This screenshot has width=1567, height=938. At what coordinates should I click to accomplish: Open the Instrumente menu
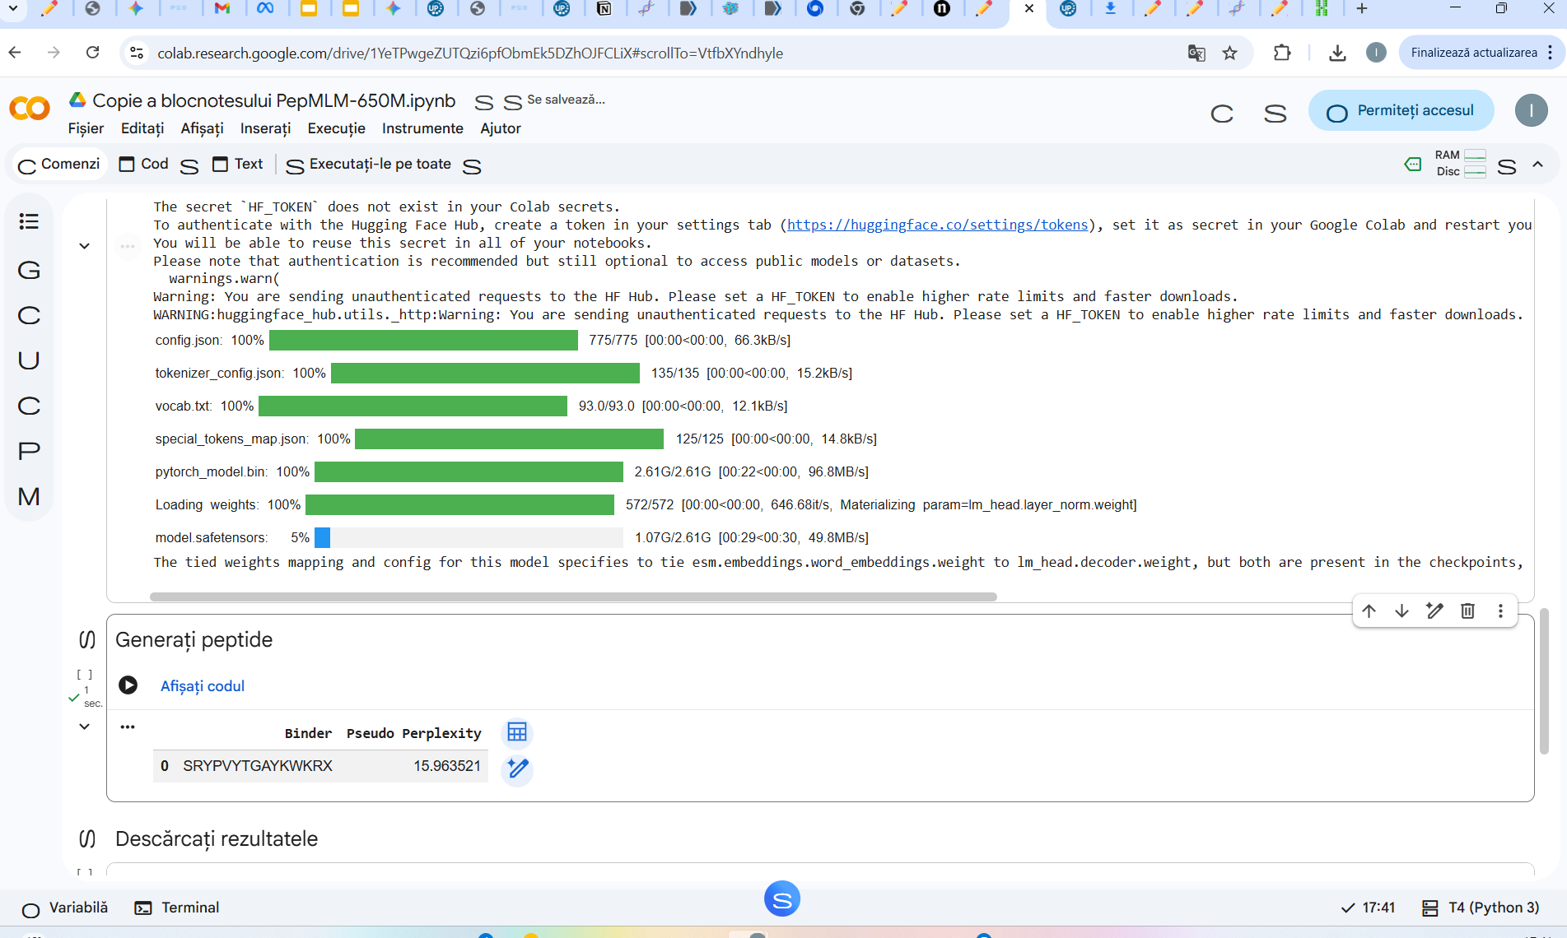point(422,128)
